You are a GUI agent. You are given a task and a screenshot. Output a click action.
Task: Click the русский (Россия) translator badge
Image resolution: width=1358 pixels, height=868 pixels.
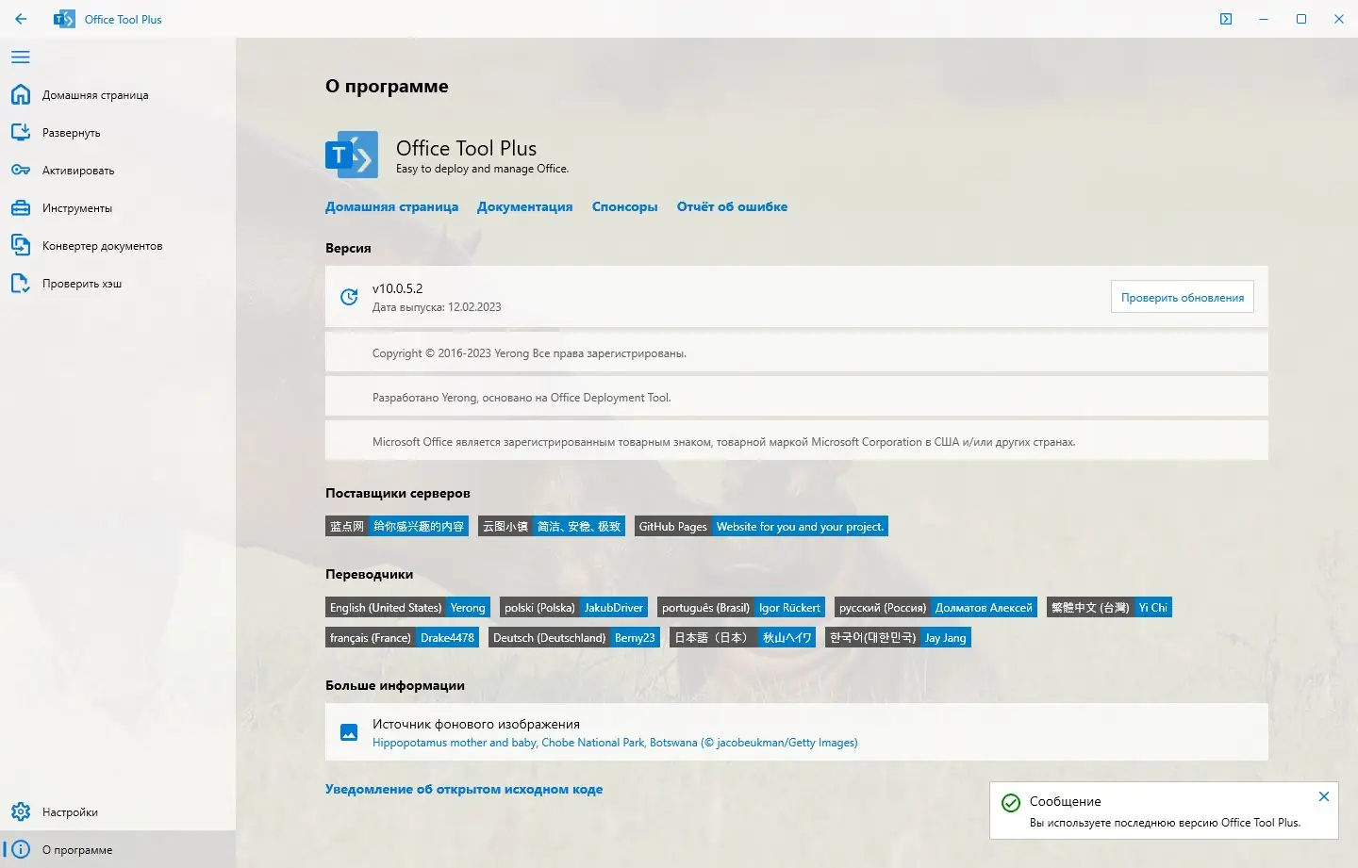coord(936,607)
